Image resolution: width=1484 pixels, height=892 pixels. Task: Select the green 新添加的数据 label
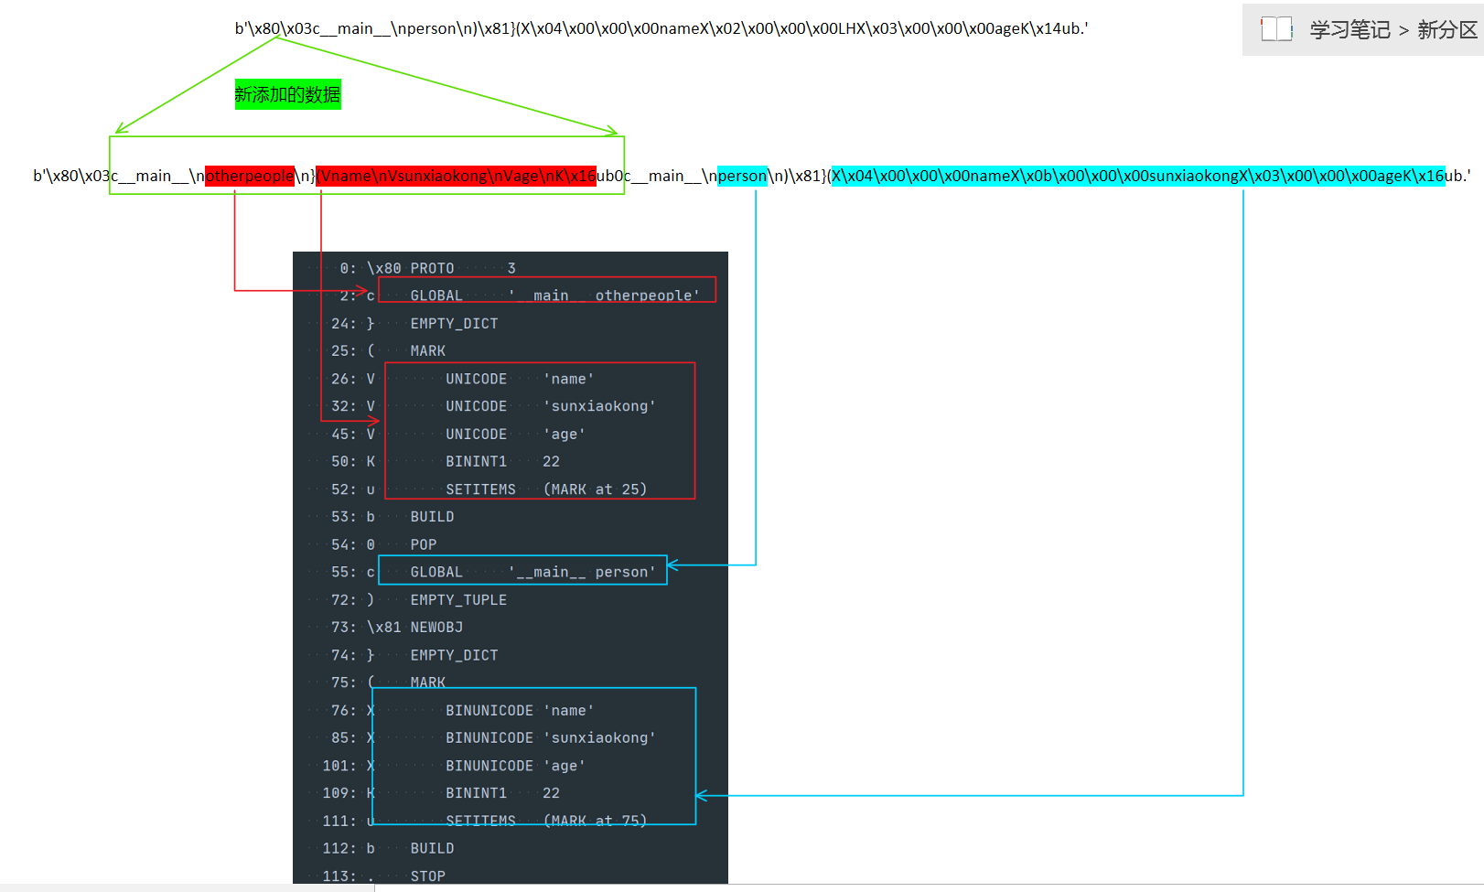[287, 94]
